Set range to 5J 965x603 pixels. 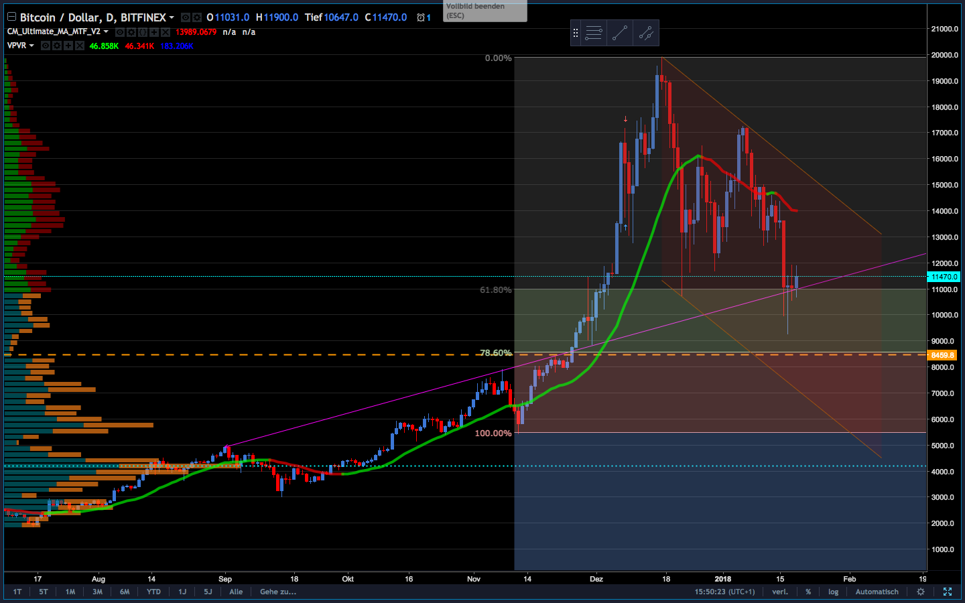click(x=208, y=592)
